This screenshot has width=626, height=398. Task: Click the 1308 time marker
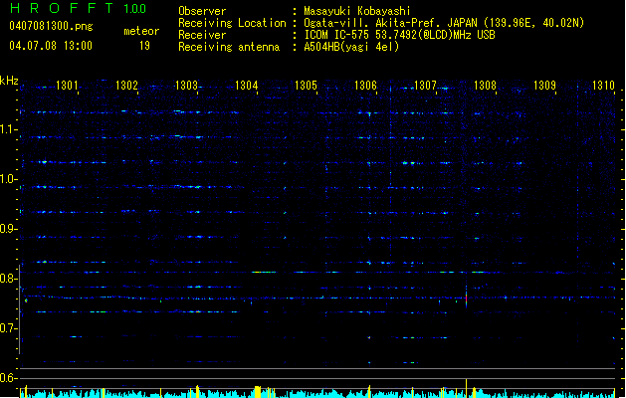click(485, 86)
